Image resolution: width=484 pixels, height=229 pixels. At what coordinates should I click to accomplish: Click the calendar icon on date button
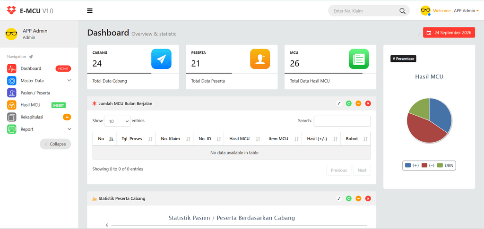(429, 33)
